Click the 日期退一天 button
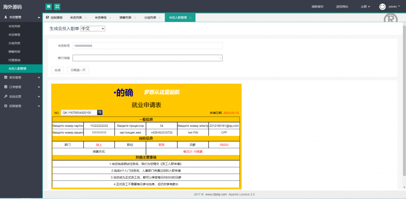406x199 pixels. (x=78, y=70)
